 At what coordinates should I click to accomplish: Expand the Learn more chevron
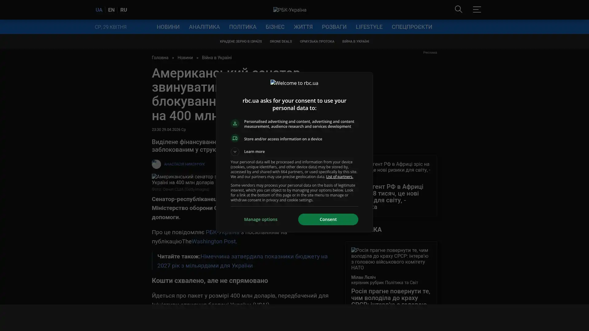(x=235, y=152)
